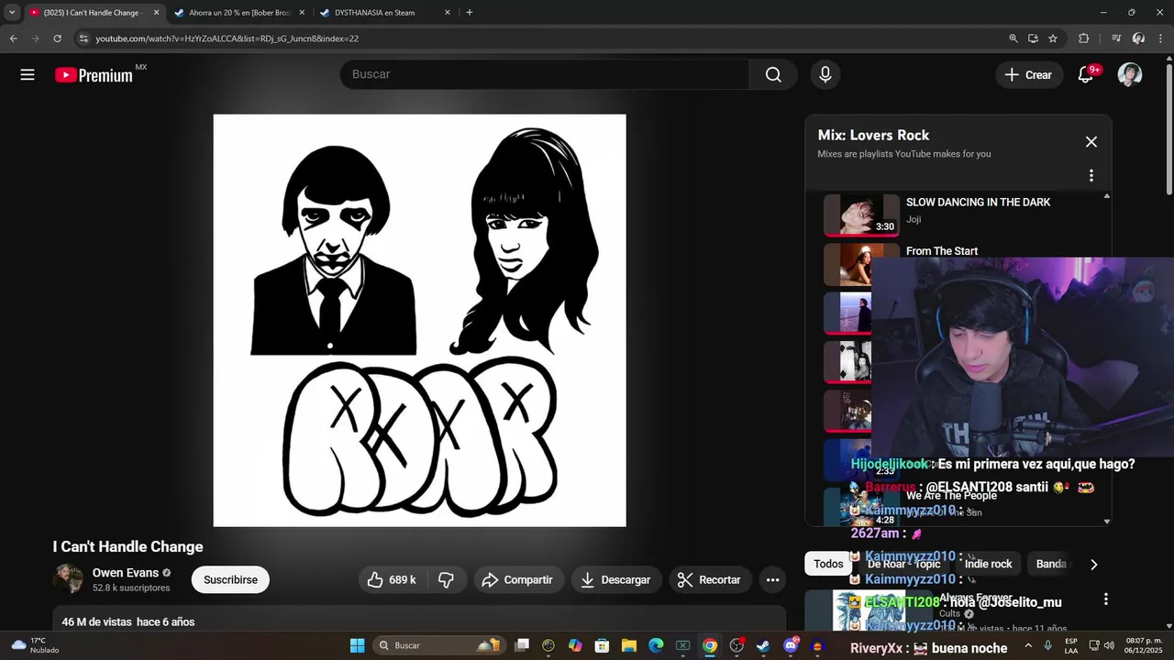
Task: Open Steam from the taskbar
Action: (763, 645)
